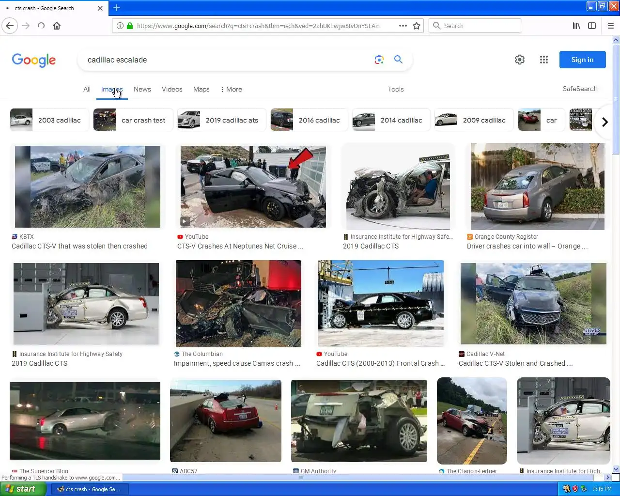Open the Library icon in the toolbar
The width and height of the screenshot is (620, 496).
[x=576, y=26]
